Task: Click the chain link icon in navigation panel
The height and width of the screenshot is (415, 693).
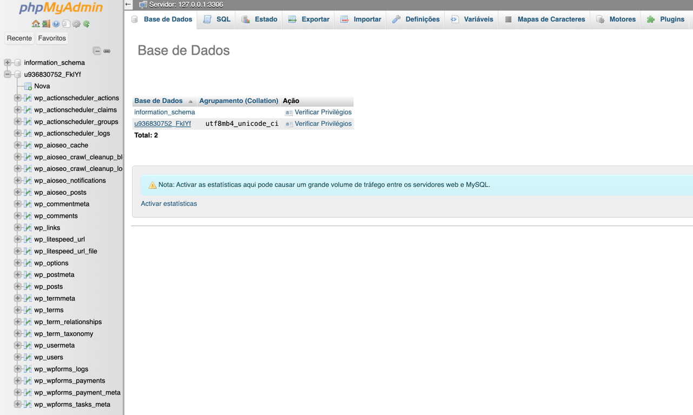Action: (107, 51)
